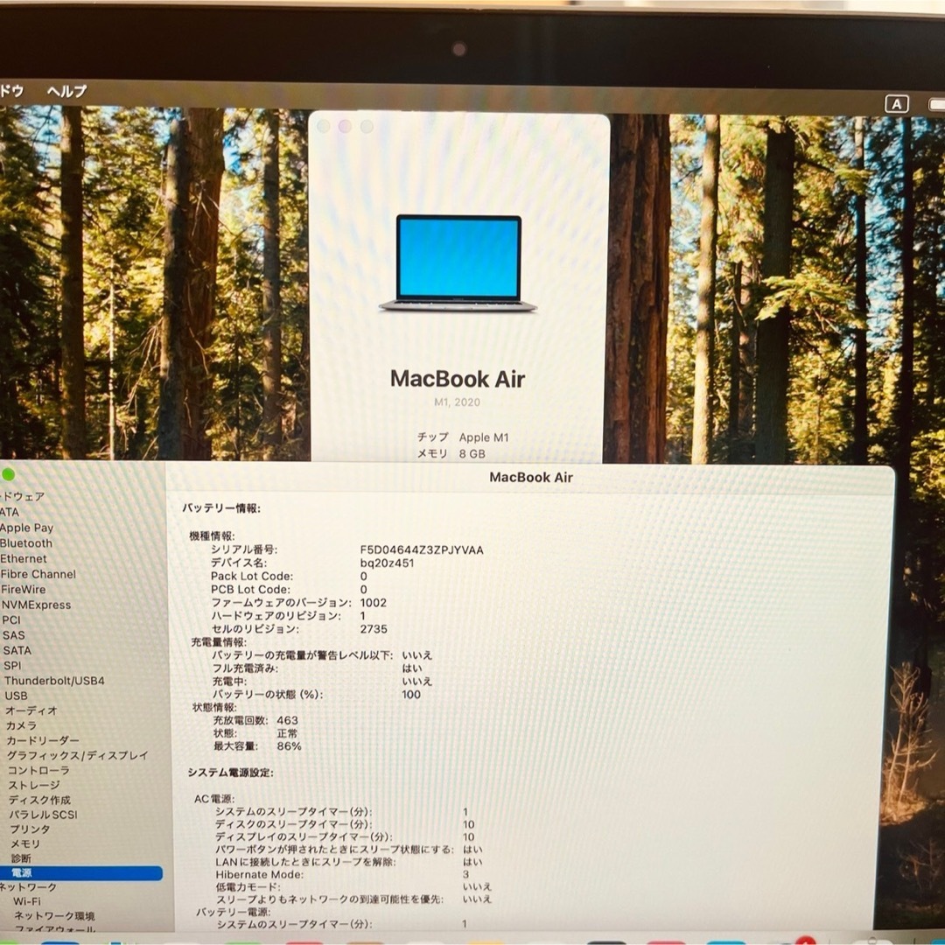Viewport: 945px width, 945px height.
Task: Click the System Information window title MacBook Air
Action: pos(531,478)
